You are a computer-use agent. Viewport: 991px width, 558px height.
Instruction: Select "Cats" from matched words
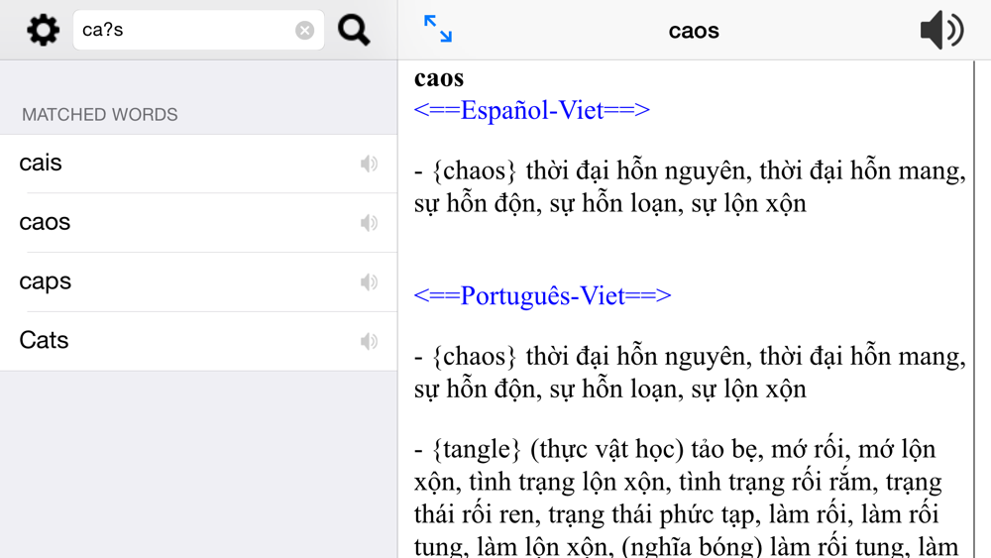click(x=45, y=341)
